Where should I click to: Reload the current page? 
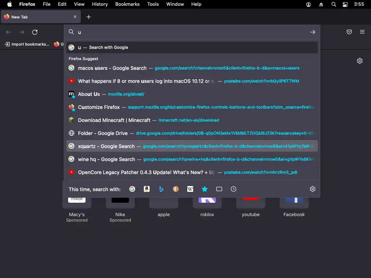pos(35,32)
